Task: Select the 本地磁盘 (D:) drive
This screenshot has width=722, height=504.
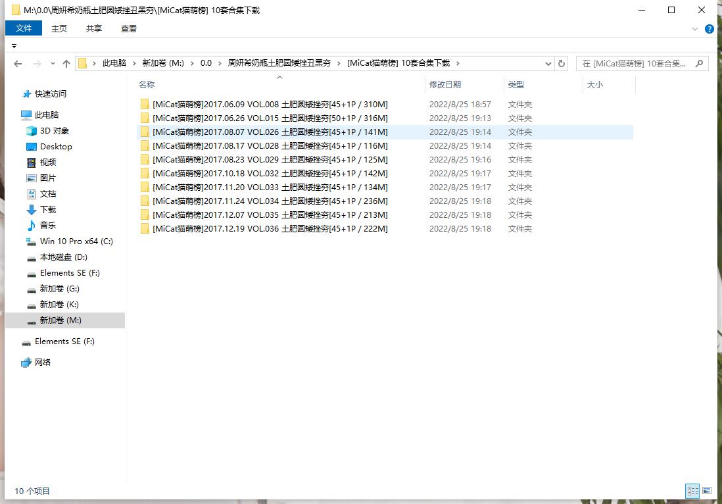Action: point(64,257)
